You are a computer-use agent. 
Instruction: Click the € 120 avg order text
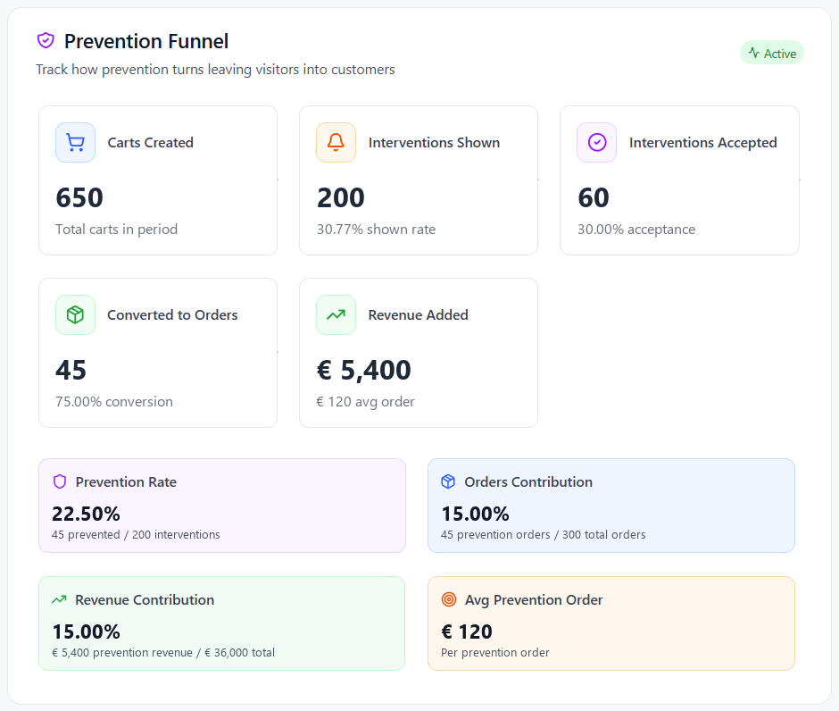click(365, 402)
